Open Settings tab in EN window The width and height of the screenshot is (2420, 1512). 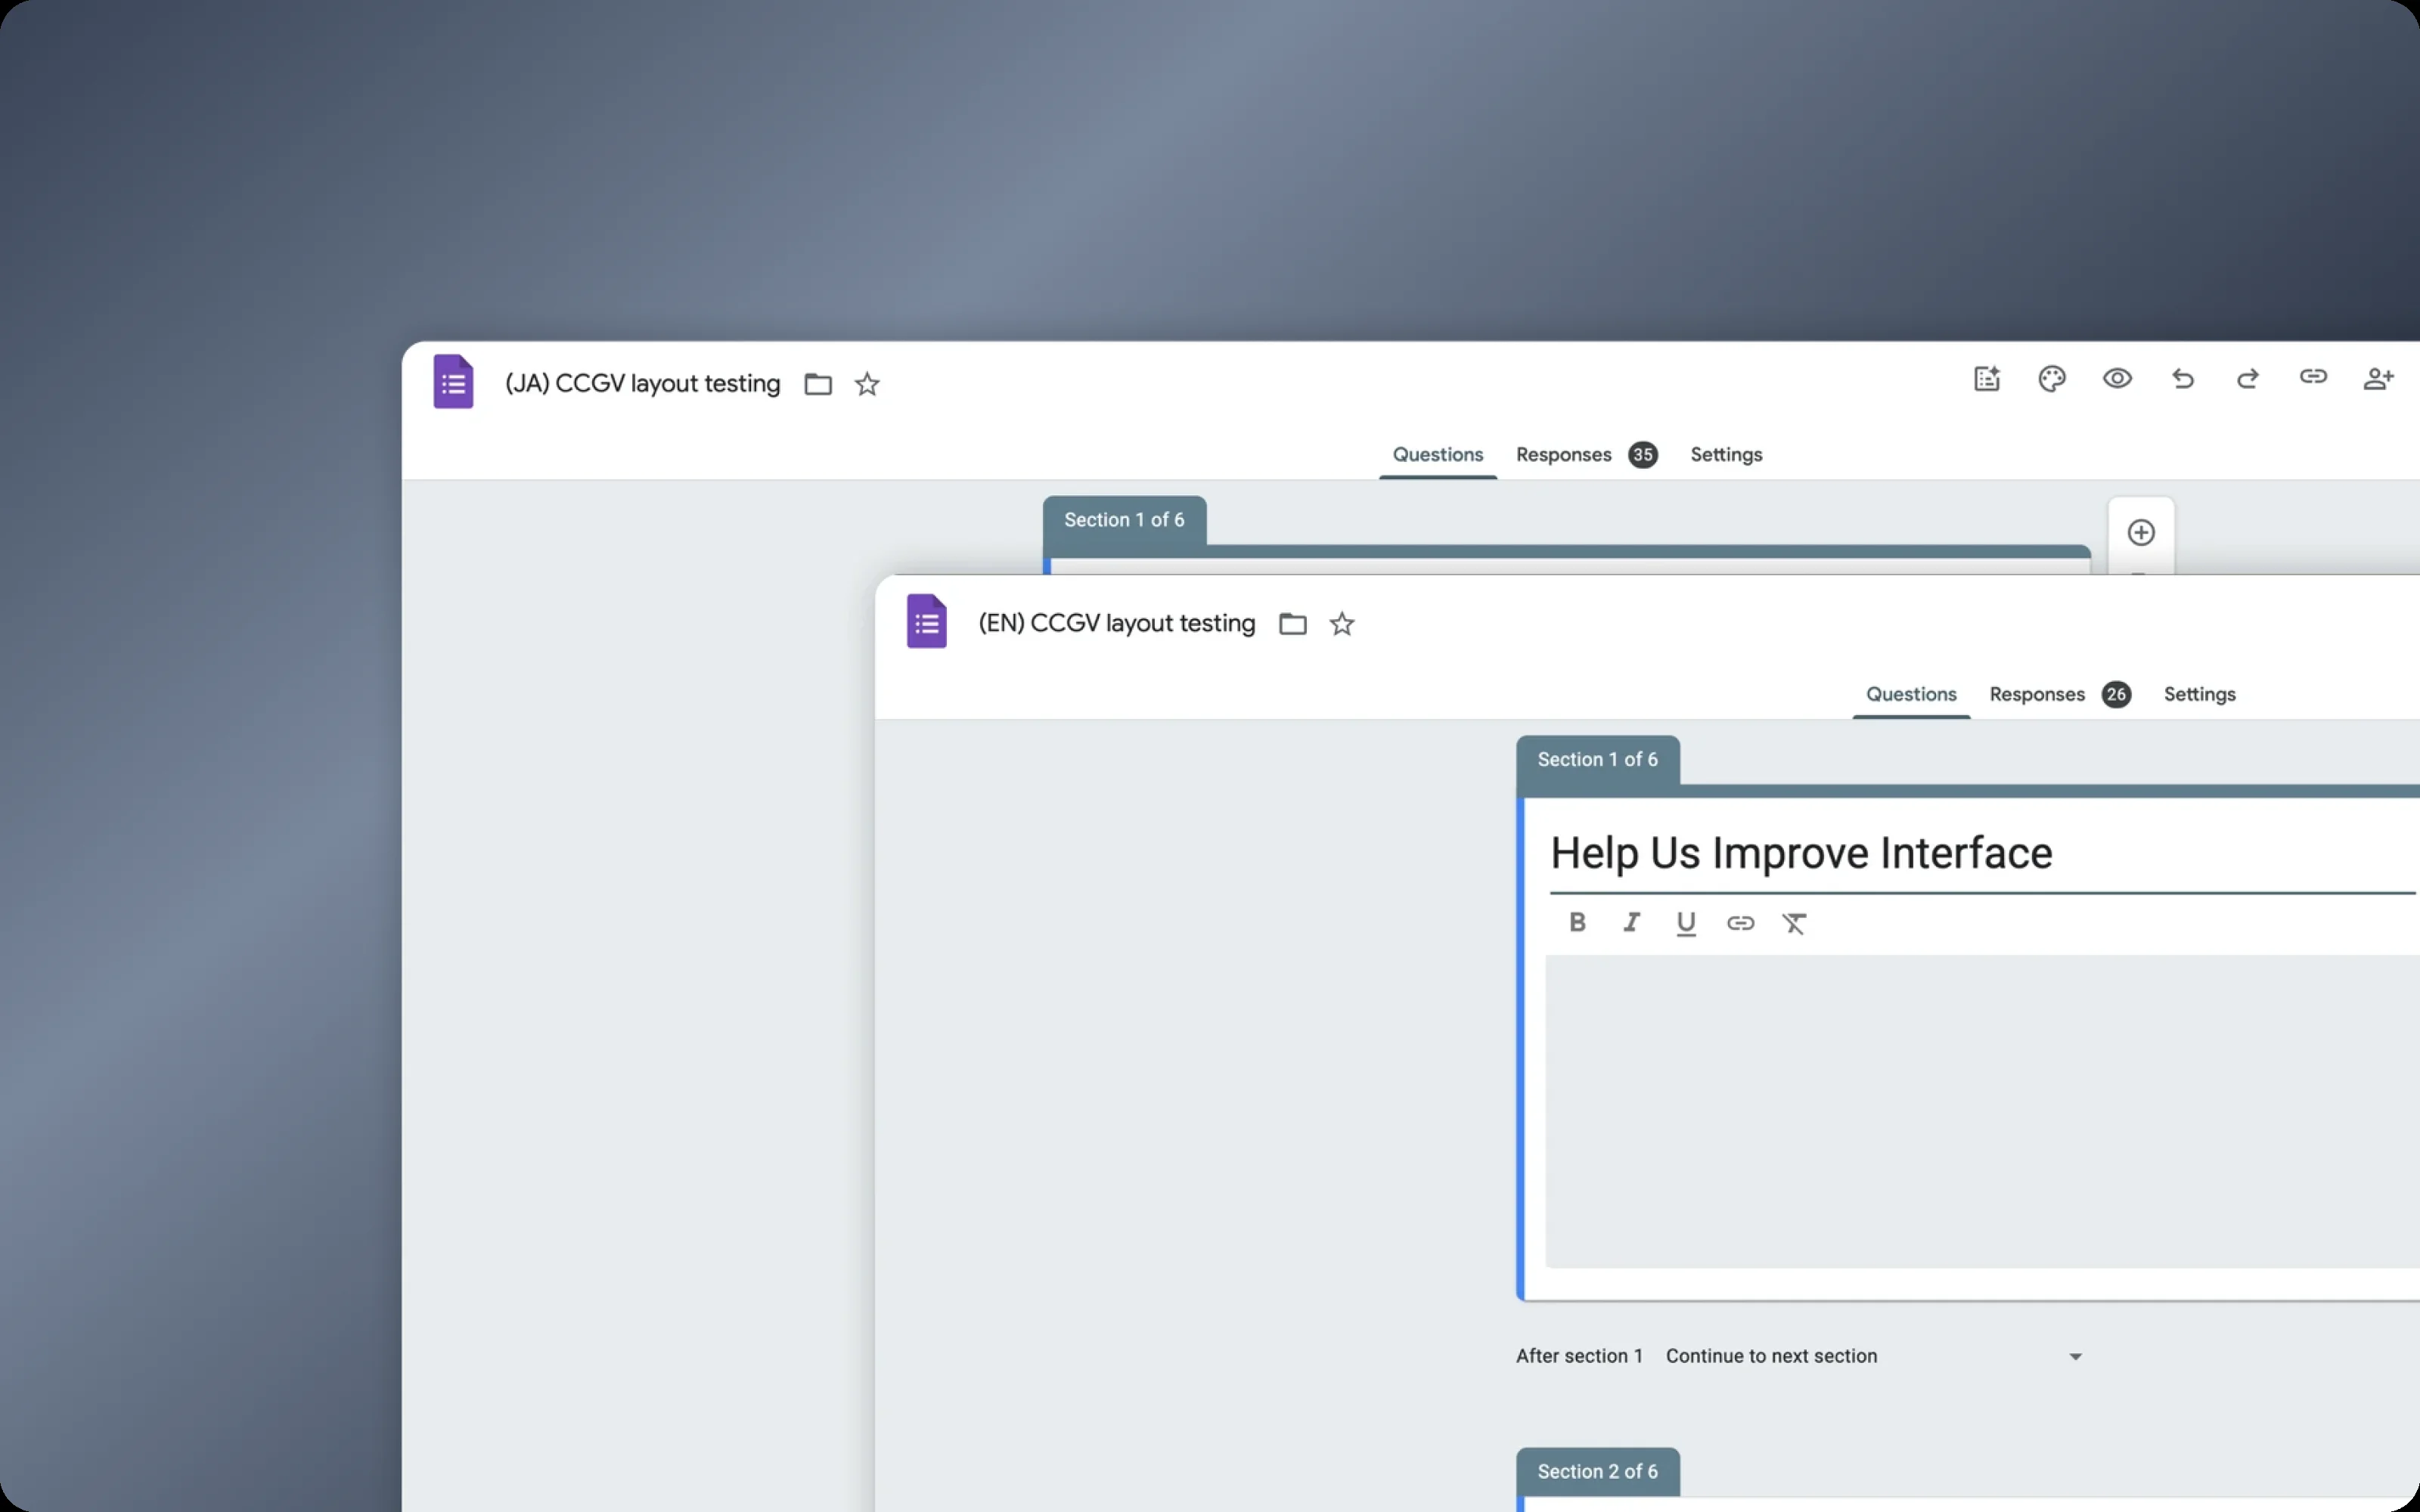pyautogui.click(x=2199, y=695)
